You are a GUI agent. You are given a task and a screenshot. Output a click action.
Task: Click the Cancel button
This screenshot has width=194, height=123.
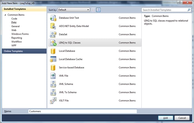pyautogui.click(x=182, y=118)
